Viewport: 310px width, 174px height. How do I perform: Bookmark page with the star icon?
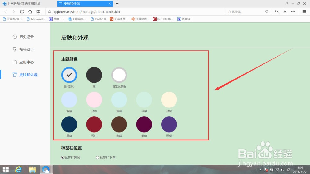[49, 12]
